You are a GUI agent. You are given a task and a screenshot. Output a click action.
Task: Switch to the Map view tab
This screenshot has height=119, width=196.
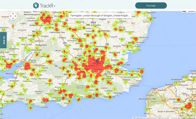184,11
